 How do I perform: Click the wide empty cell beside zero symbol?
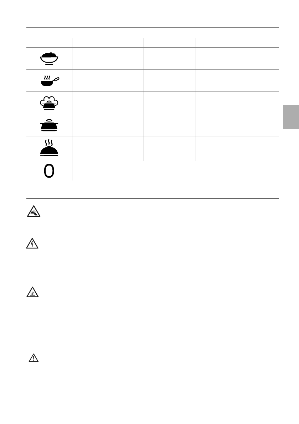click(175, 171)
